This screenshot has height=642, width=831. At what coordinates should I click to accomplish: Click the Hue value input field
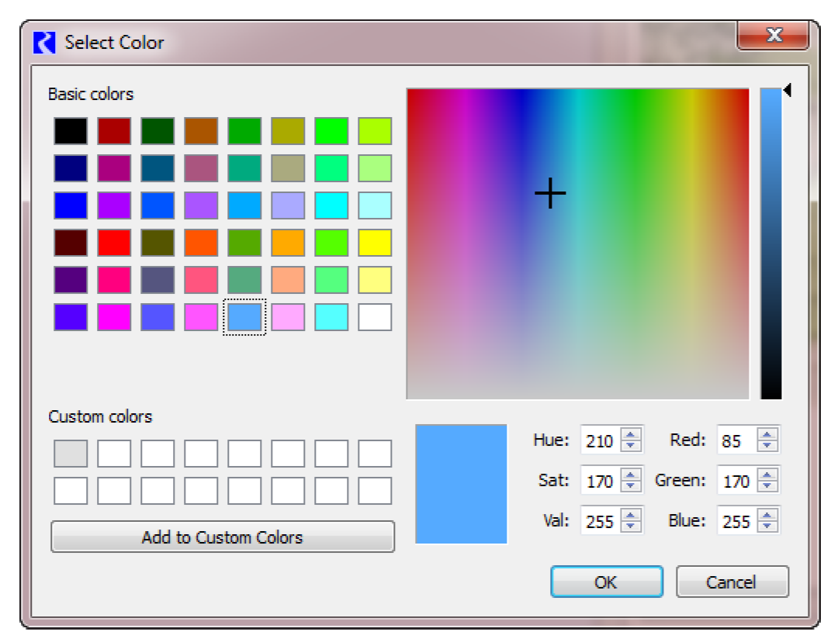pyautogui.click(x=600, y=440)
